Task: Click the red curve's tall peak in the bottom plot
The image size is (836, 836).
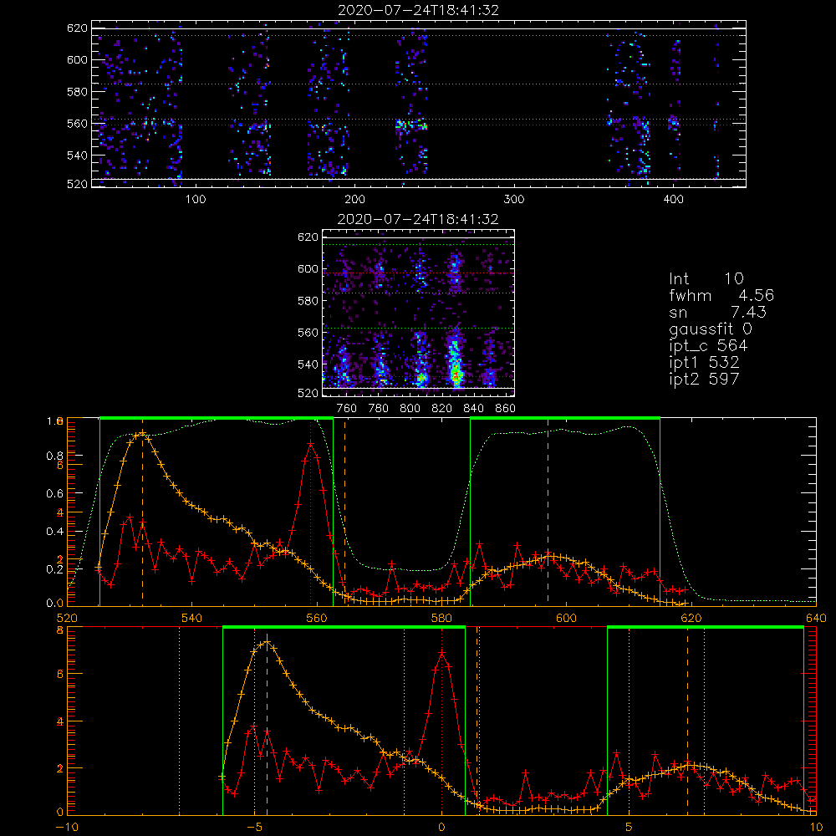Action: click(441, 651)
